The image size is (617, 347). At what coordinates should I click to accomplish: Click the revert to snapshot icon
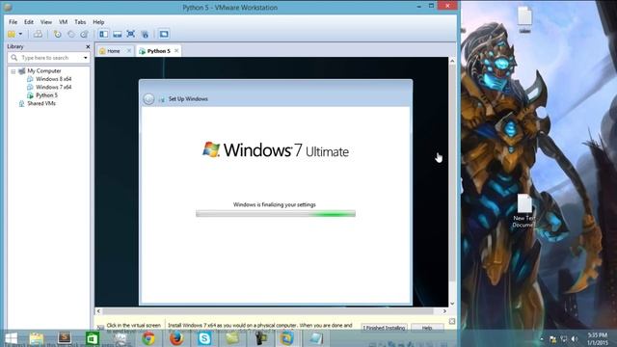[70, 35]
